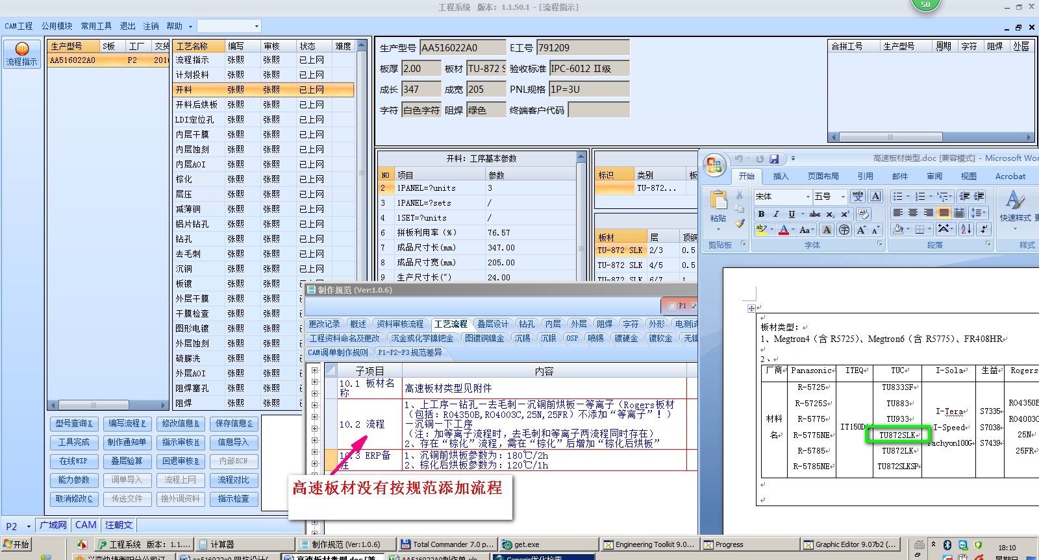Image resolution: width=1039 pixels, height=560 pixels.
Task: Toggle Bold formatting in Word
Action: click(761, 213)
